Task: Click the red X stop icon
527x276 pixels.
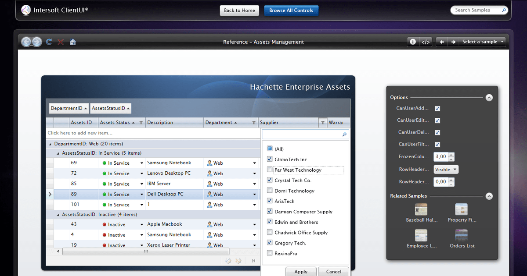Action: click(60, 42)
